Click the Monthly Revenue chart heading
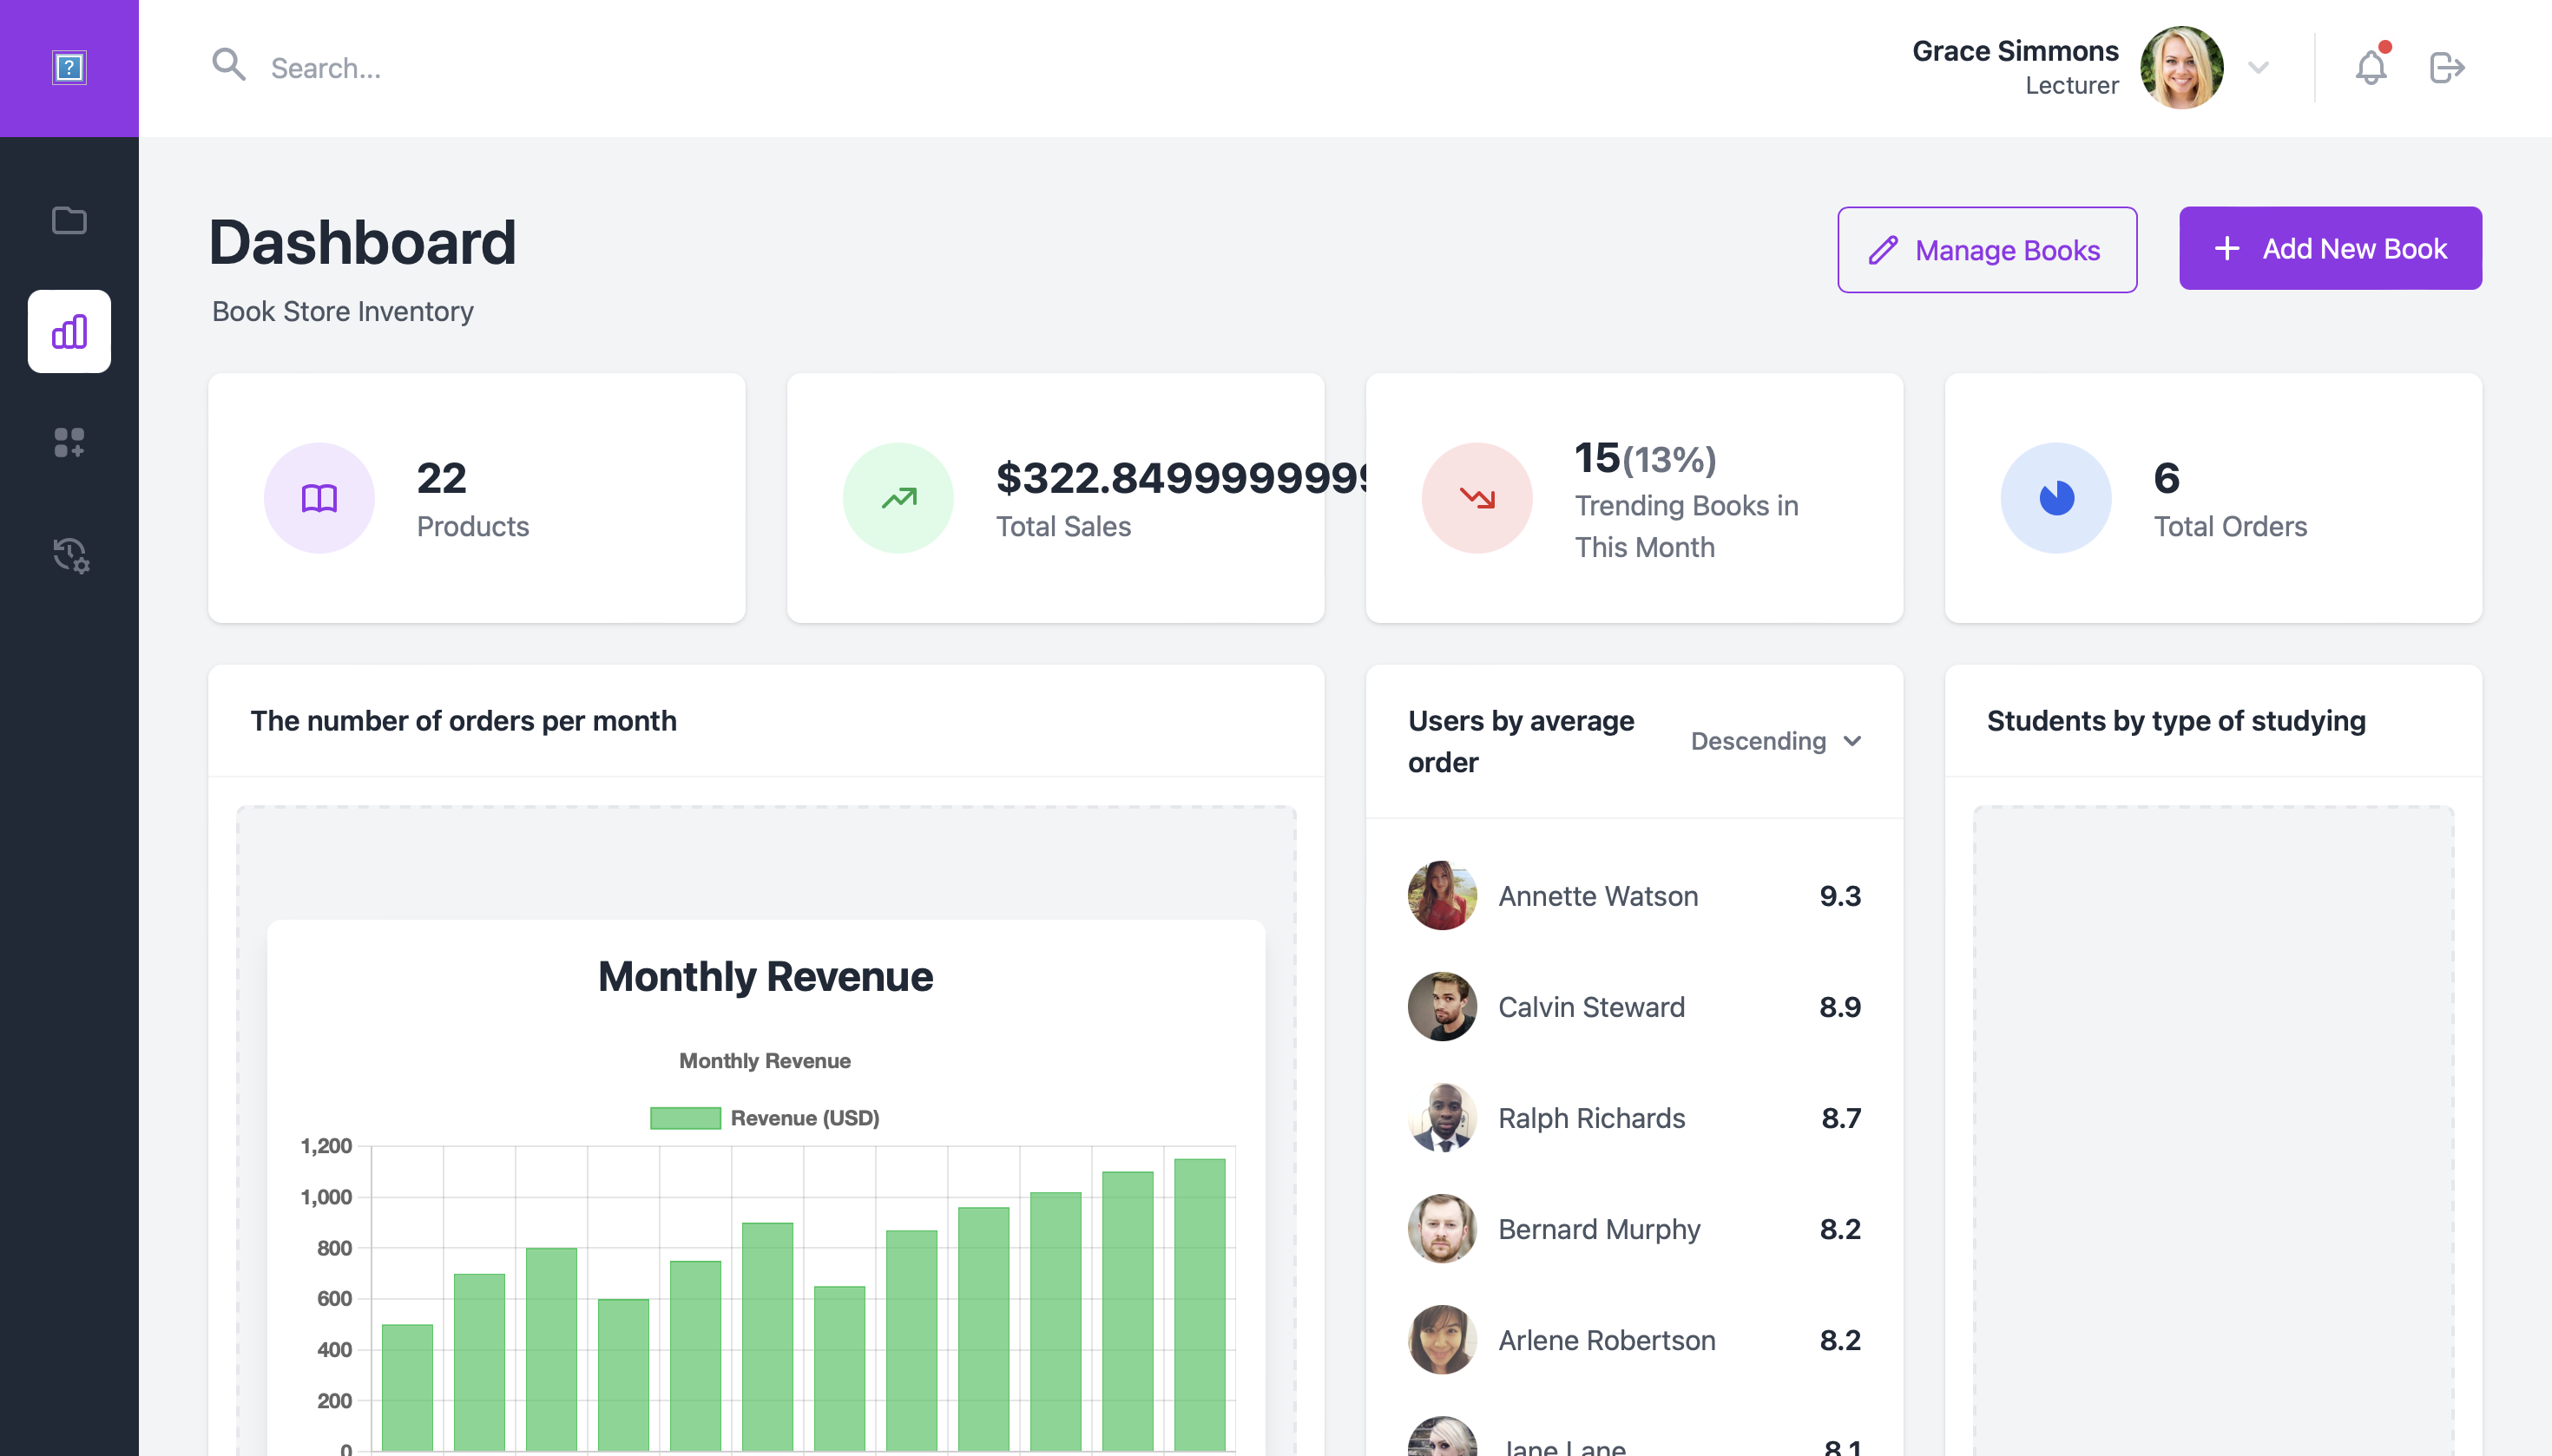The width and height of the screenshot is (2552, 1456). click(766, 976)
